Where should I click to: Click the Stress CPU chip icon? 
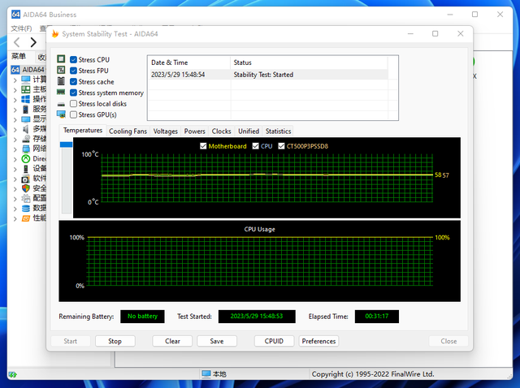tap(61, 59)
